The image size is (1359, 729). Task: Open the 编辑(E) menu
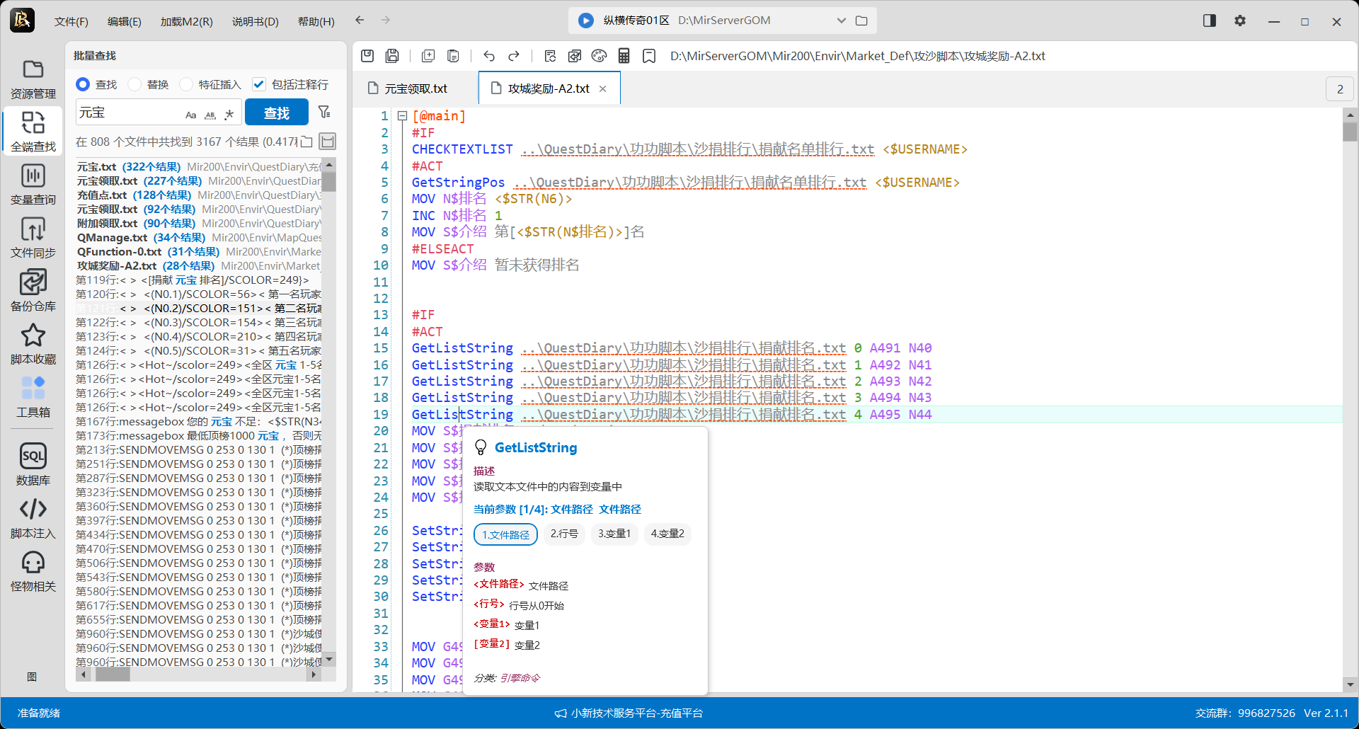[x=124, y=21]
